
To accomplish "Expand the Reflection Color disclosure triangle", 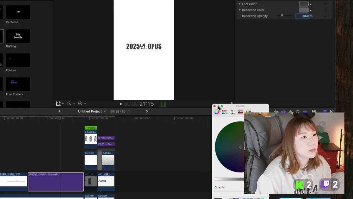I will pos(239,10).
